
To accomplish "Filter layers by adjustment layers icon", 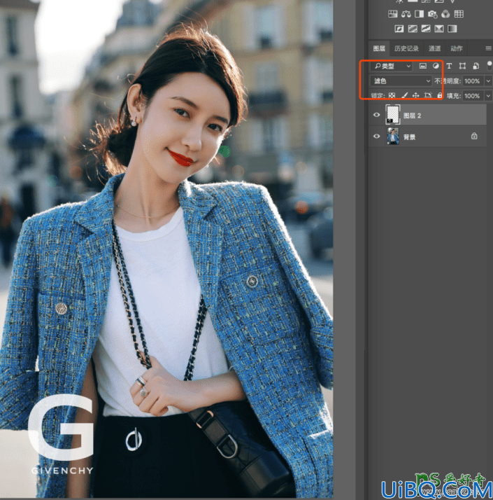I will (x=436, y=66).
